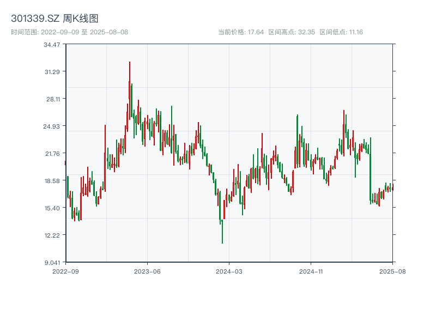Click x-axis date label 2025-08
Viewport: 436px width, 327px height.
coord(392,271)
